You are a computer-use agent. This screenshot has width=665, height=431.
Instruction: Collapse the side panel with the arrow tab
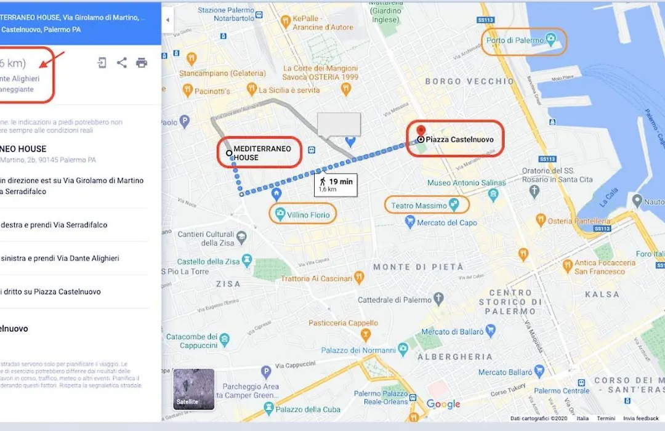coord(167,20)
